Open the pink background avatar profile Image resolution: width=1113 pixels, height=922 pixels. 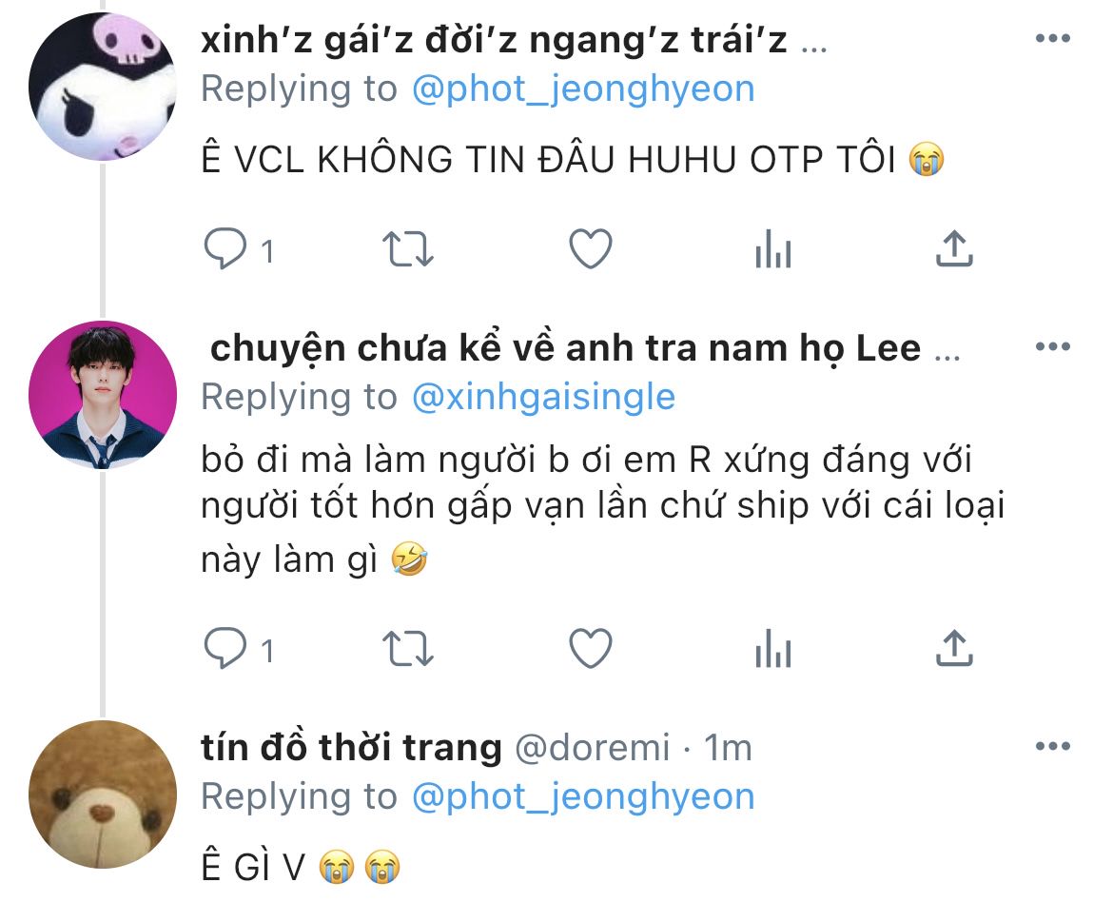pos(102,395)
